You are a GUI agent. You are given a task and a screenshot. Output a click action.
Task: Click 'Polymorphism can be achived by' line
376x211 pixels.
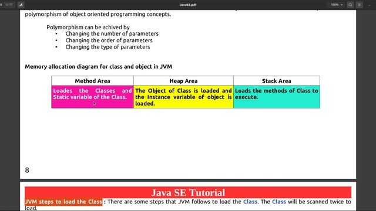[x=88, y=28]
